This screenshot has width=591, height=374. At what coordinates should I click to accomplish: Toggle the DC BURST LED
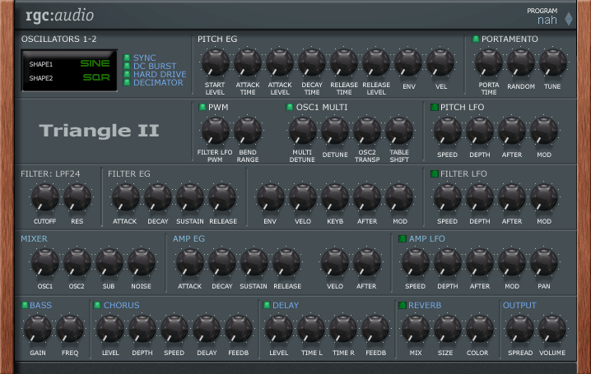pyautogui.click(x=127, y=66)
